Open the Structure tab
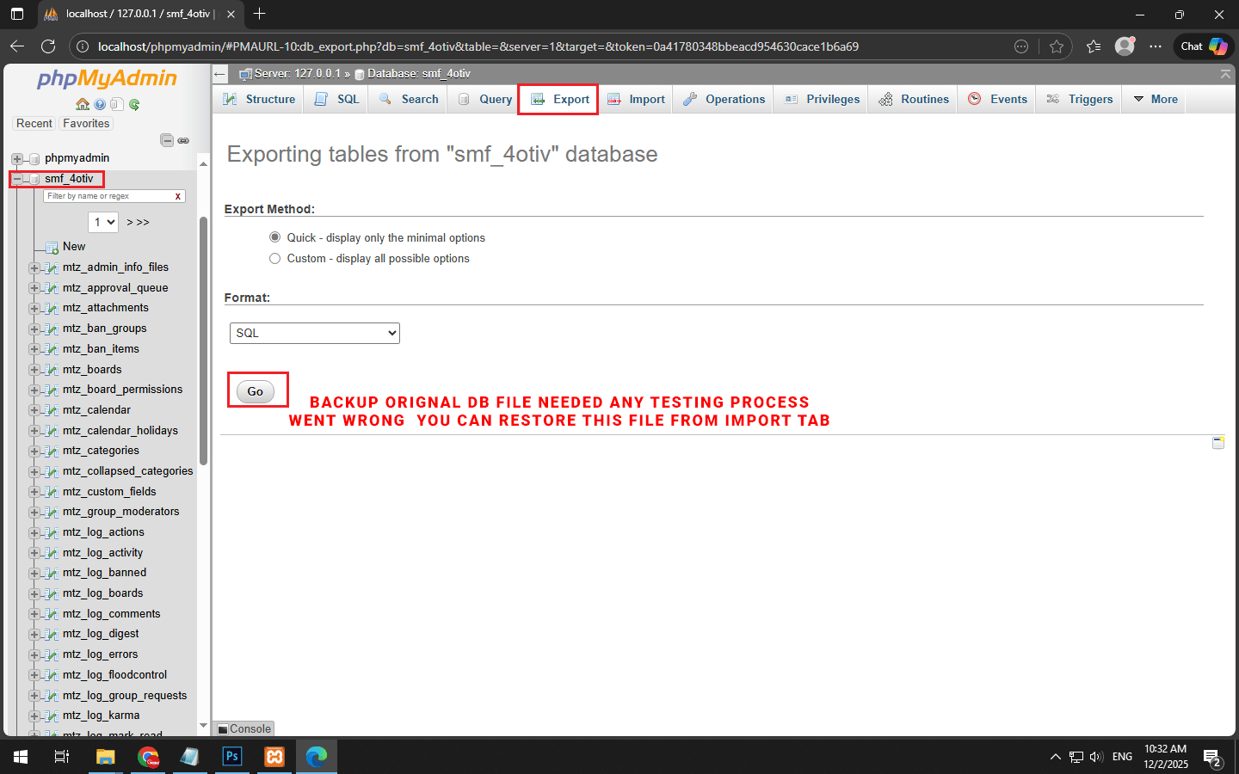The height and width of the screenshot is (774, 1239). [x=260, y=99]
